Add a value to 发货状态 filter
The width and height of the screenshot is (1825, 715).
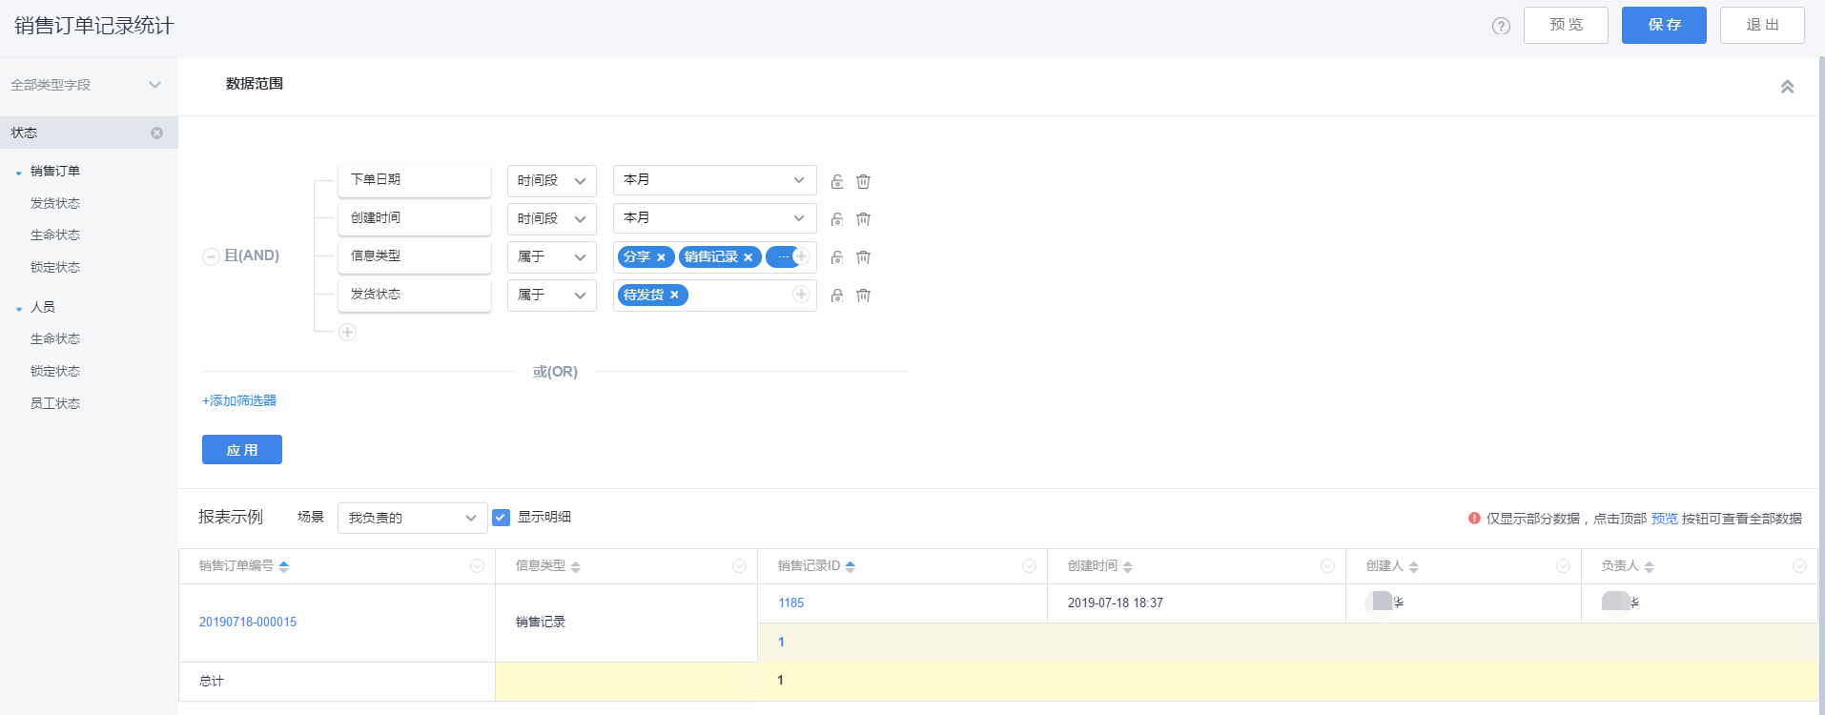click(x=801, y=295)
